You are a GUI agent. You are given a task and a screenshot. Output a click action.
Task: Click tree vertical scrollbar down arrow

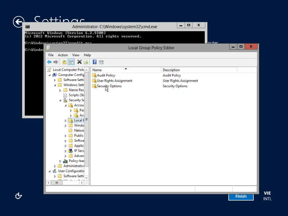click(x=86, y=178)
